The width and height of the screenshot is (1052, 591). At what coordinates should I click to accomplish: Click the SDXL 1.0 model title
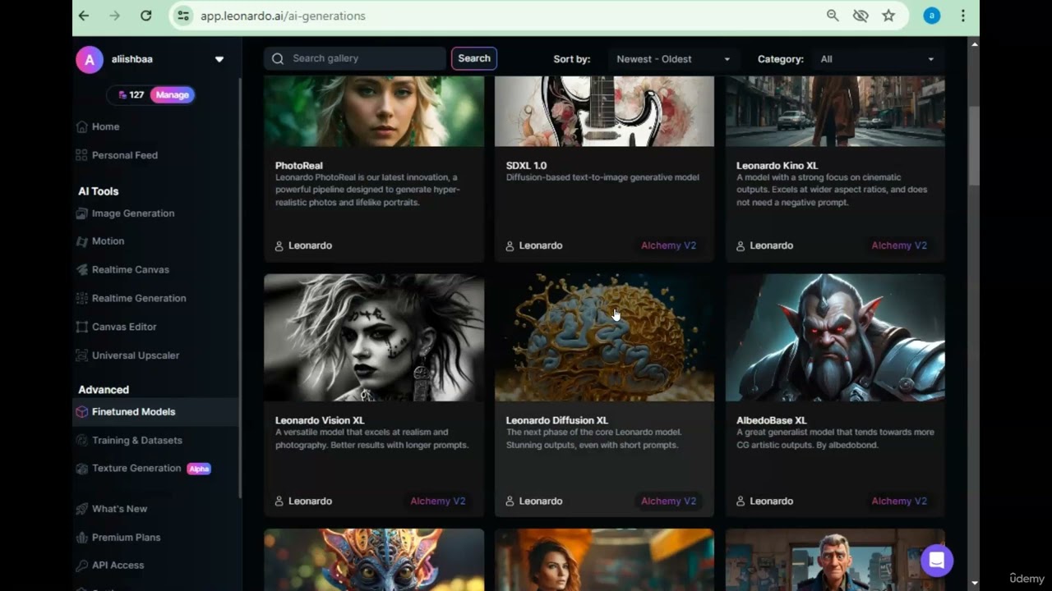pyautogui.click(x=526, y=166)
